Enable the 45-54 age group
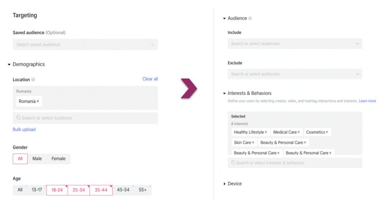This screenshot has width=380, height=213. pos(123,190)
